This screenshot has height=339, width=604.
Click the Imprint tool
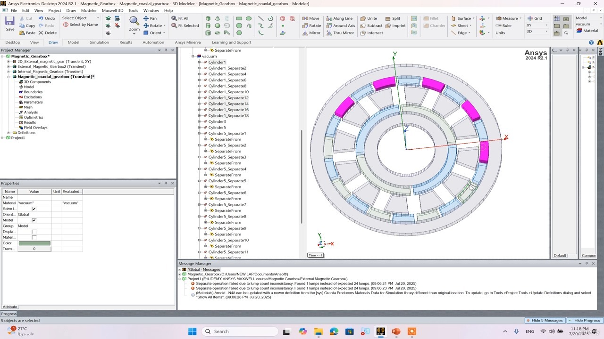click(x=395, y=25)
